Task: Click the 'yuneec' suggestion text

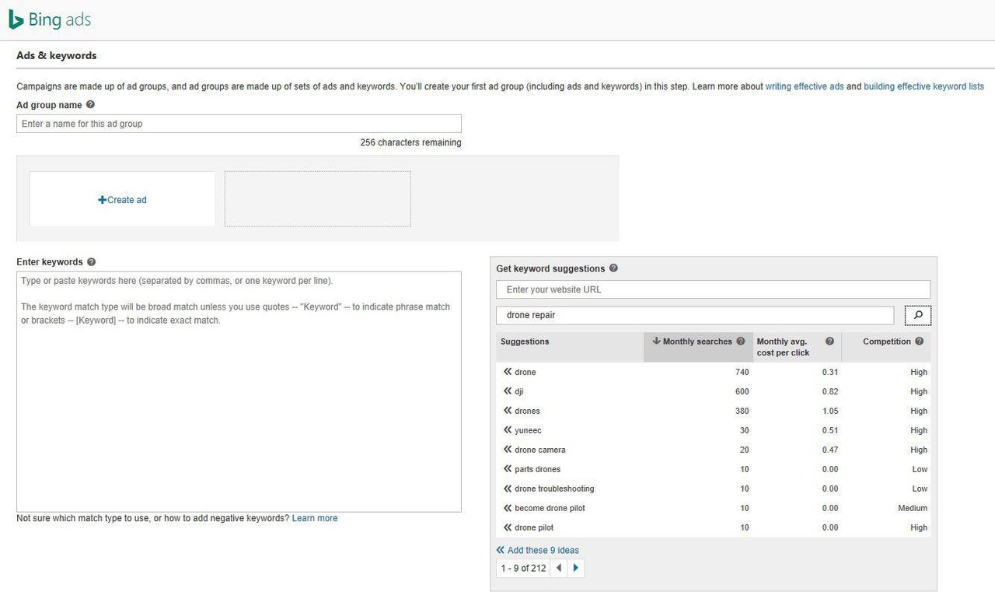Action: tap(528, 430)
